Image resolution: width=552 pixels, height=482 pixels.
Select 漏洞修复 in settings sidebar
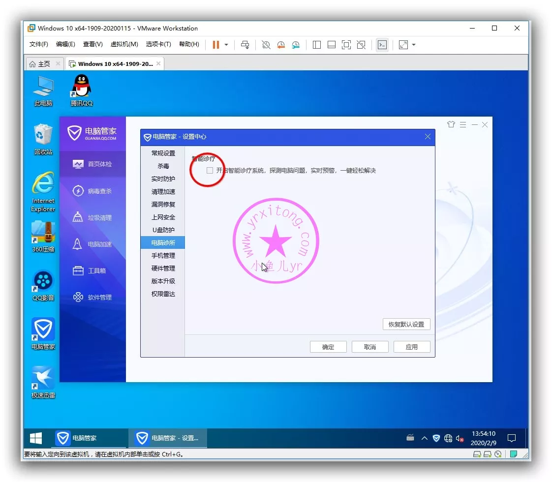coord(163,205)
